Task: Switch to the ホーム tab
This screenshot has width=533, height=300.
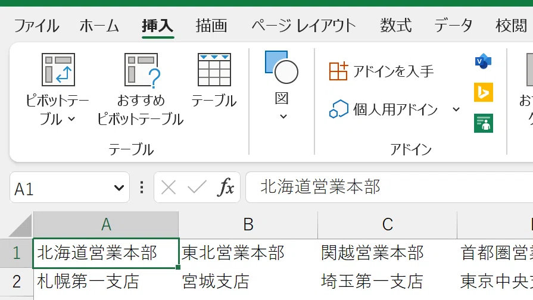Action: (x=99, y=26)
